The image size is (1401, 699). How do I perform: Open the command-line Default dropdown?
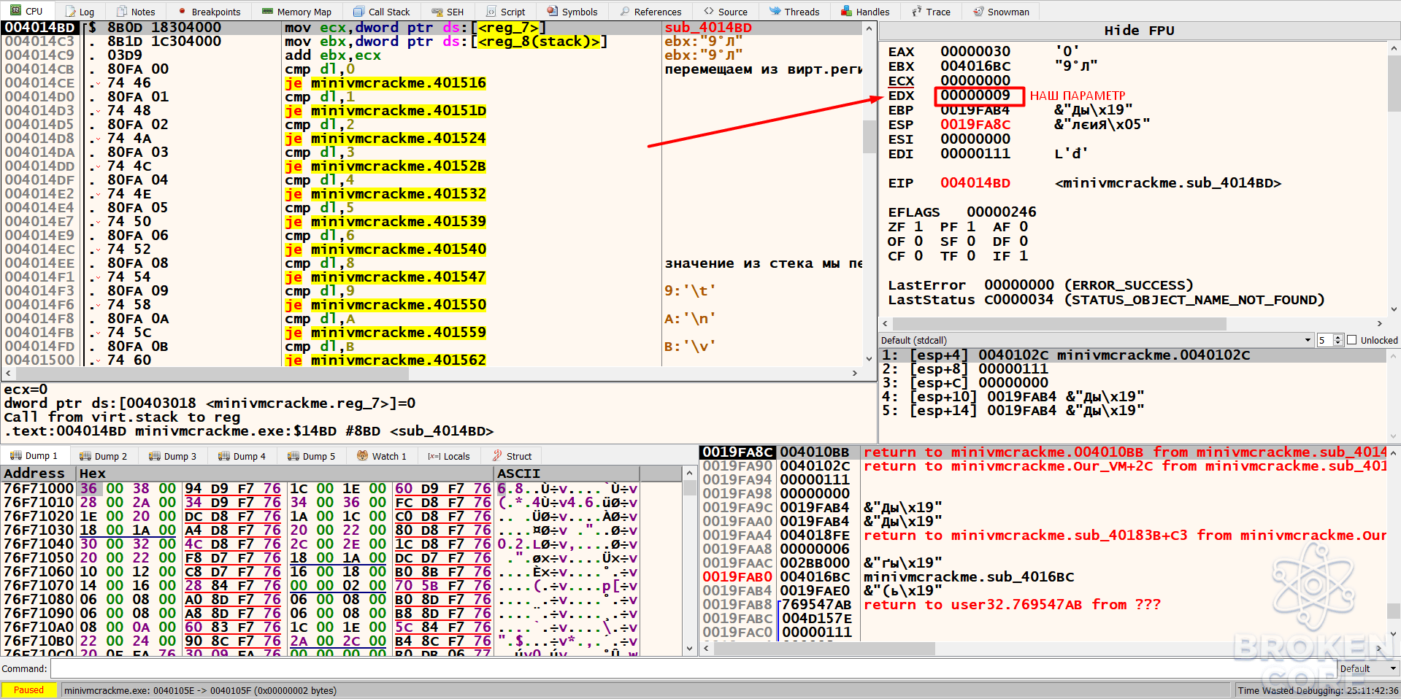(x=1369, y=668)
